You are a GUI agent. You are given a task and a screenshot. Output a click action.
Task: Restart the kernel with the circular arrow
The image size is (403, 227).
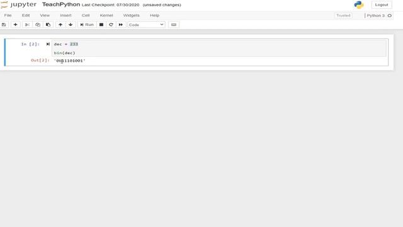pos(111,25)
